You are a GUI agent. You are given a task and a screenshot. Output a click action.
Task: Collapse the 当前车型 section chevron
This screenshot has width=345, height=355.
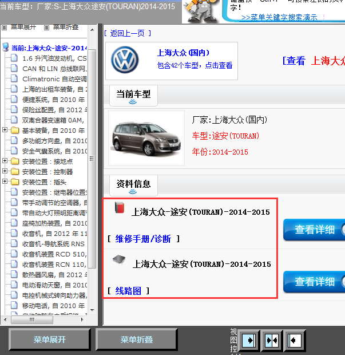point(133,102)
